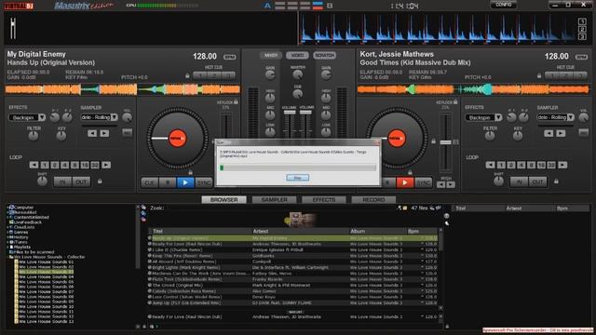
Task: Select loop length 32 on left deck
Action: [x=95, y=165]
